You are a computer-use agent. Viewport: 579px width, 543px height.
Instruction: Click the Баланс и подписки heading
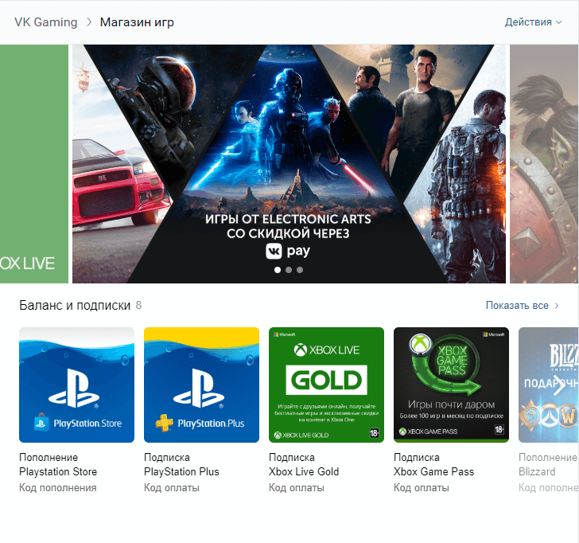coord(75,305)
